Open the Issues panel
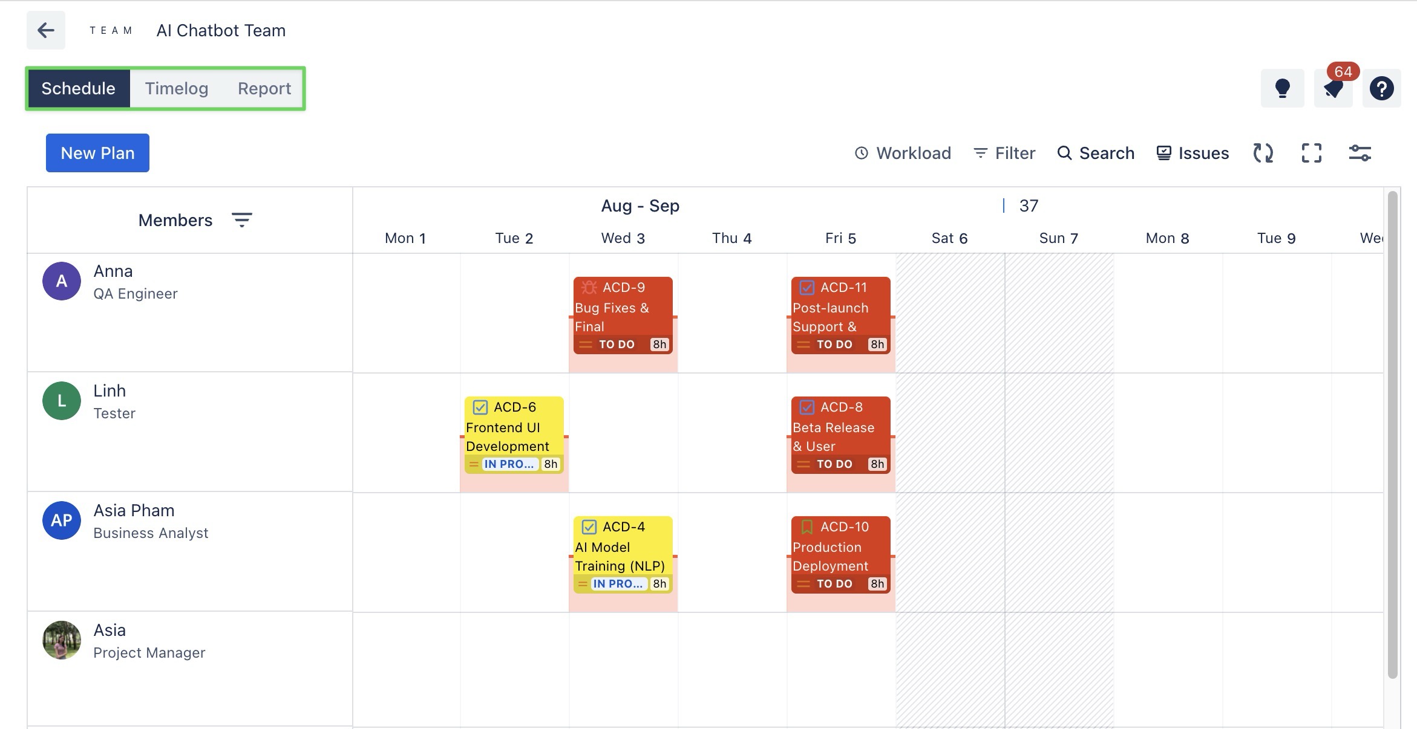The width and height of the screenshot is (1417, 729). coord(1193,153)
